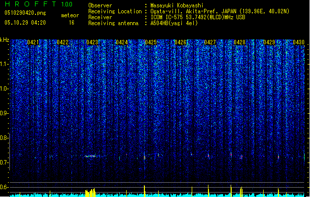Image resolution: width=310 pixels, height=197 pixels.
Task: Click the Receiving antenna label
Action: pyautogui.click(x=113, y=23)
